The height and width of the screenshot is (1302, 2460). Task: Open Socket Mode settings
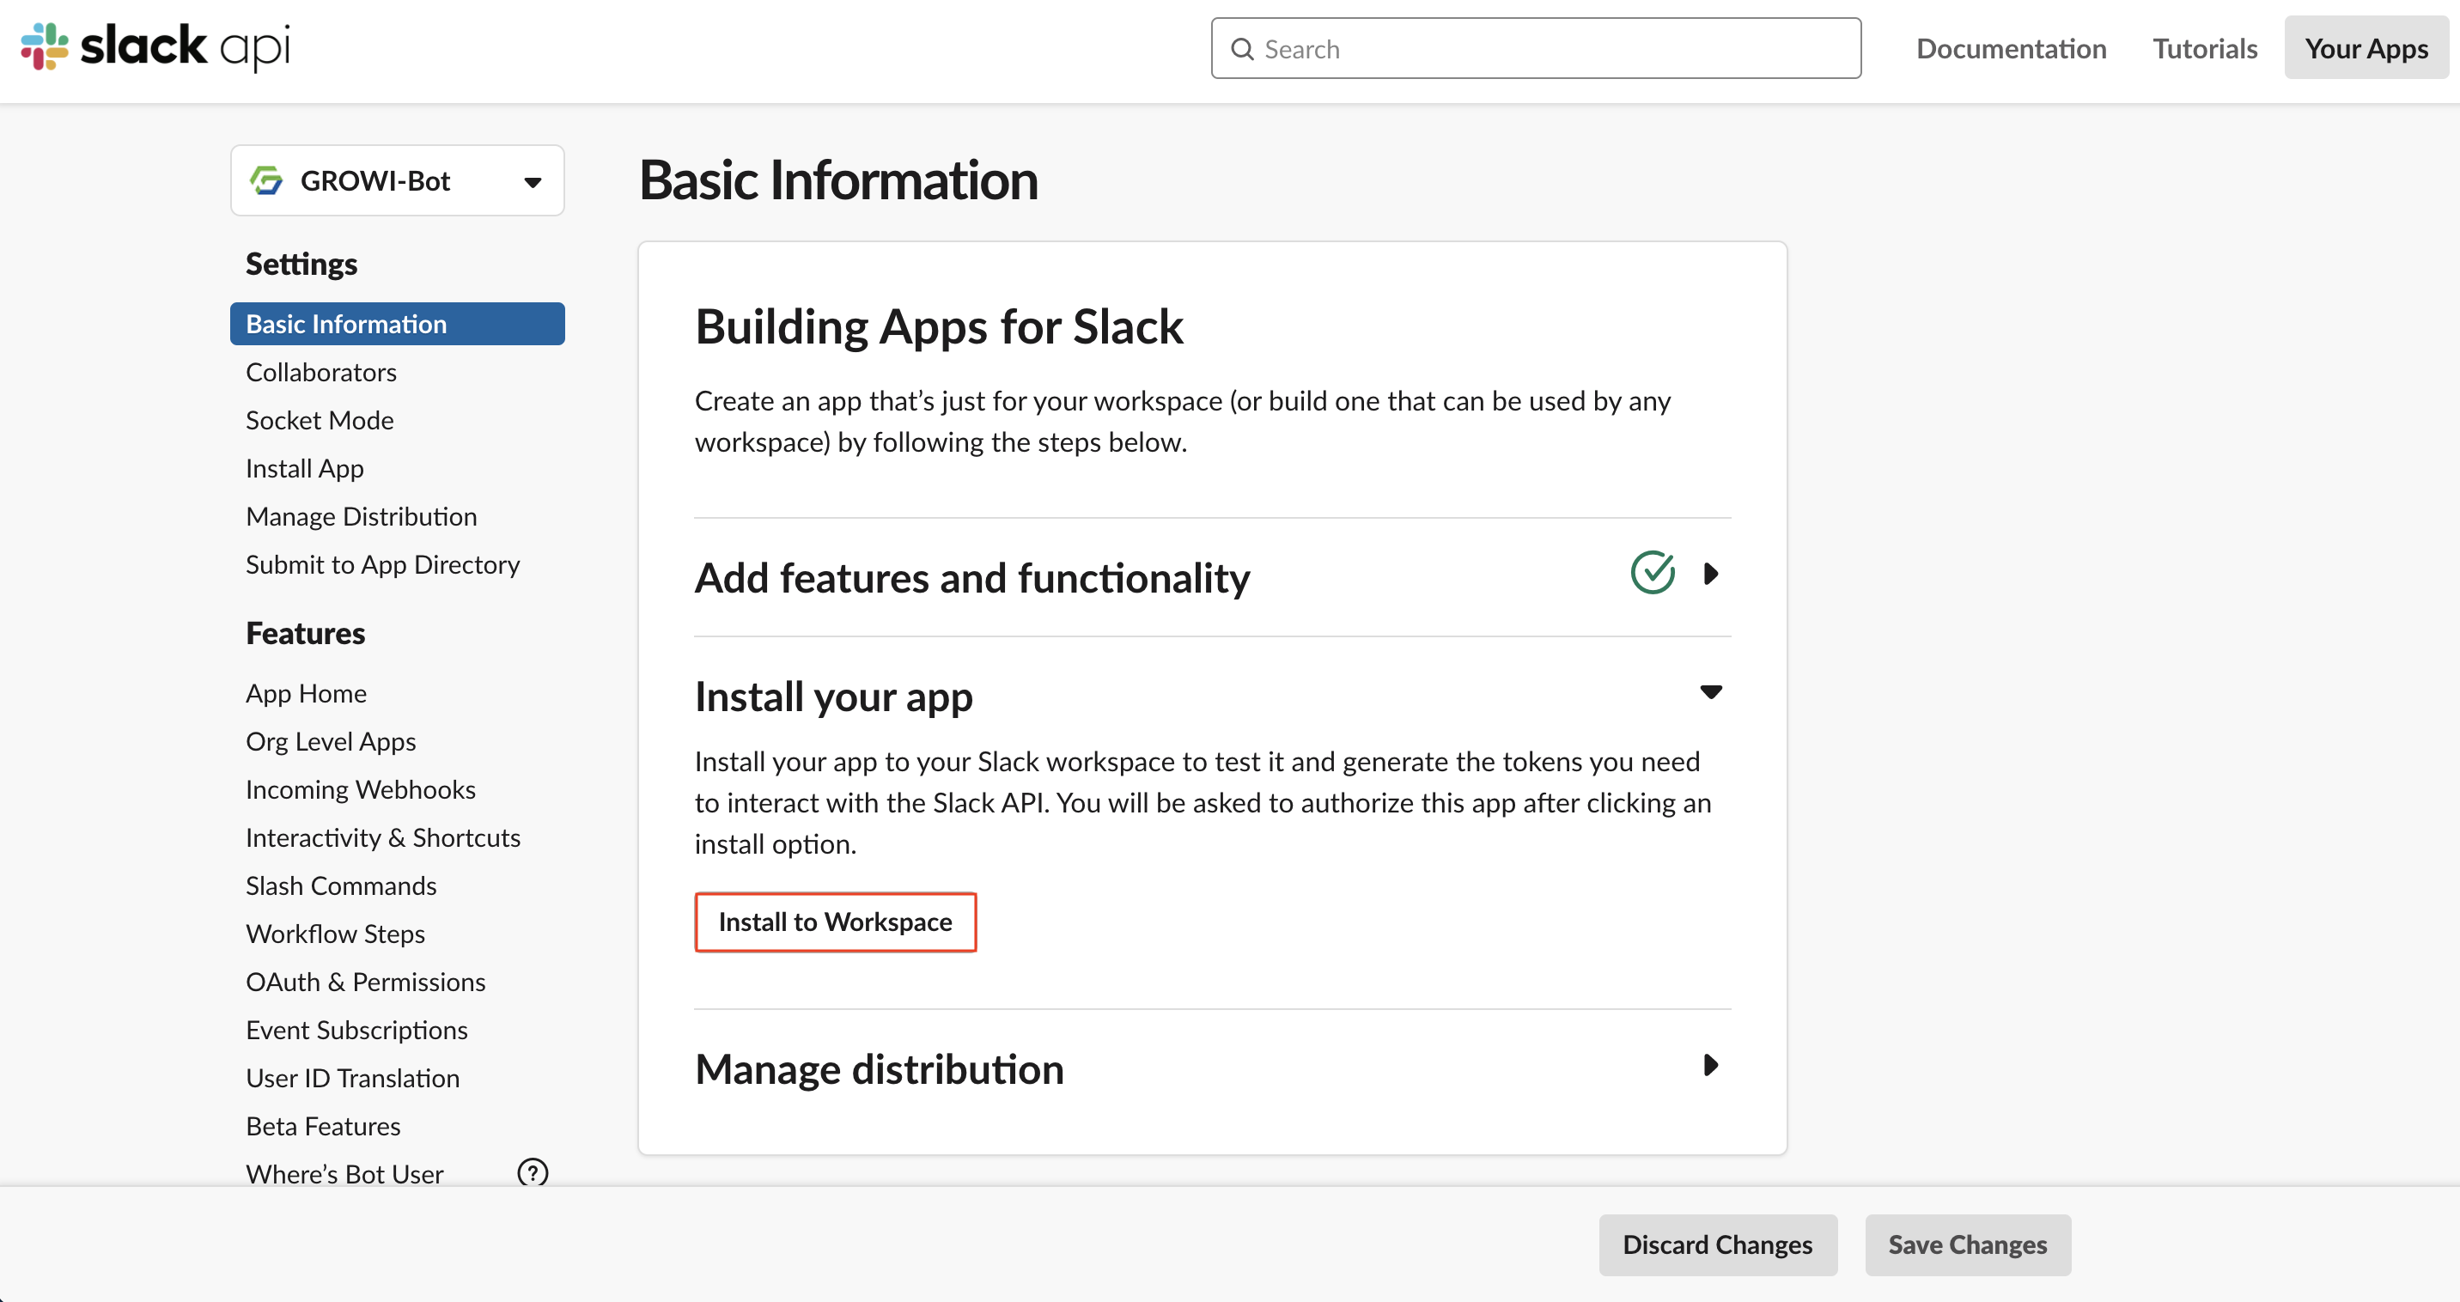tap(320, 420)
